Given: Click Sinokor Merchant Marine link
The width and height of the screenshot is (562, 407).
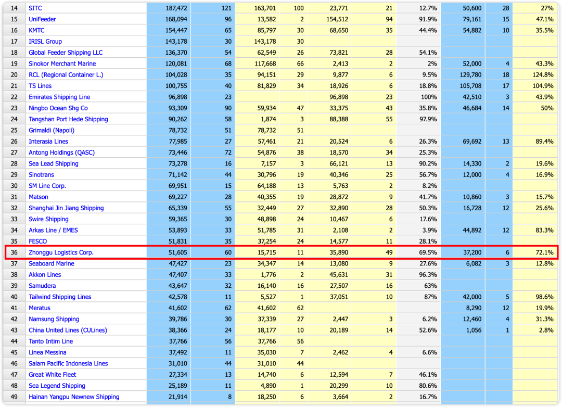Looking at the screenshot, I should pyautogui.click(x=62, y=63).
